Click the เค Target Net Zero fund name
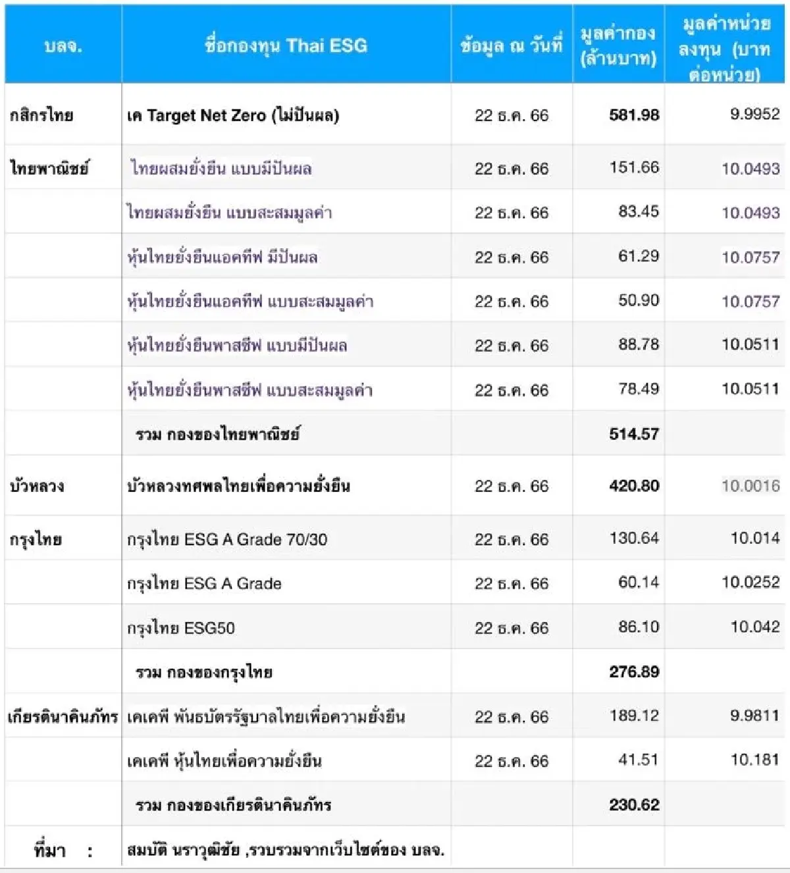 click(x=233, y=115)
